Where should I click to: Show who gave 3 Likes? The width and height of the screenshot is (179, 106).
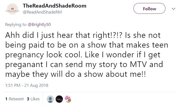pos(33,99)
